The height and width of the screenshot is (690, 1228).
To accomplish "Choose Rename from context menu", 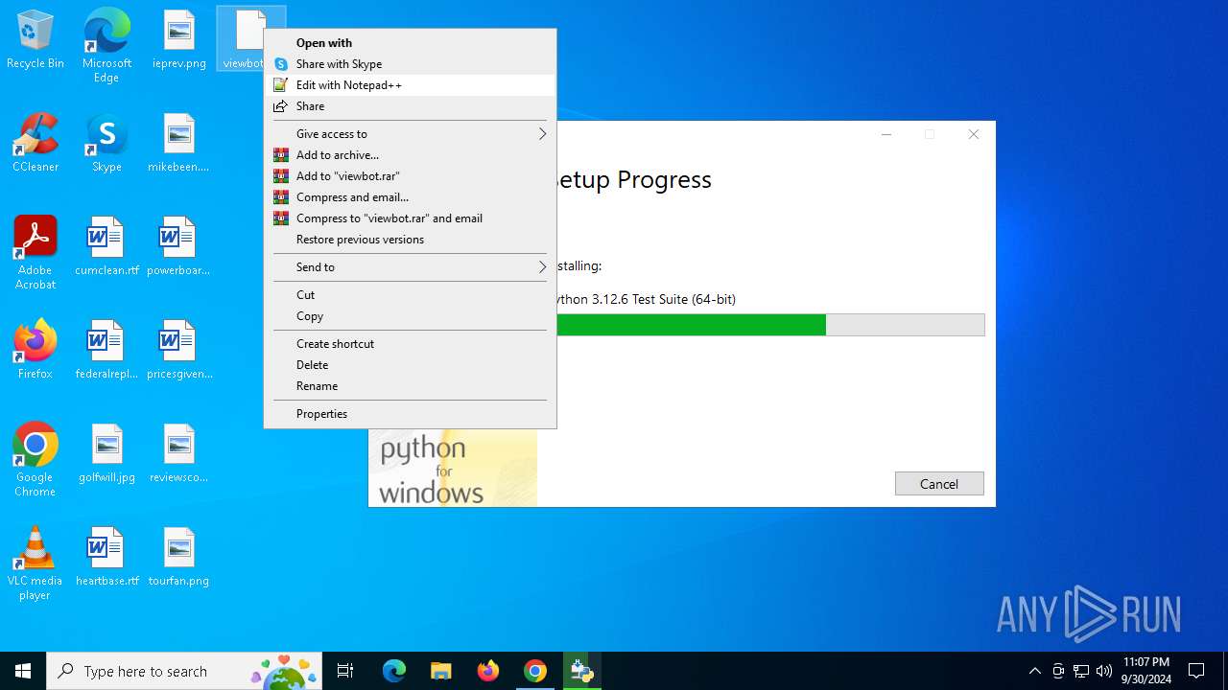I will tap(410, 386).
